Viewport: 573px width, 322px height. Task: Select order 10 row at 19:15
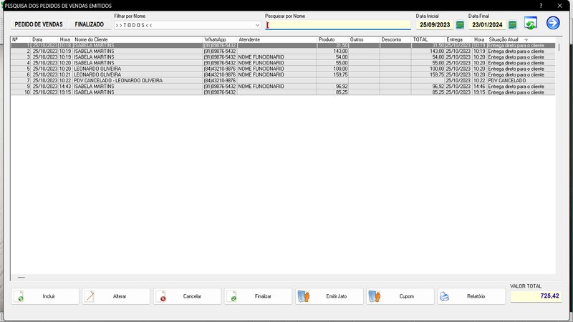[x=283, y=92]
